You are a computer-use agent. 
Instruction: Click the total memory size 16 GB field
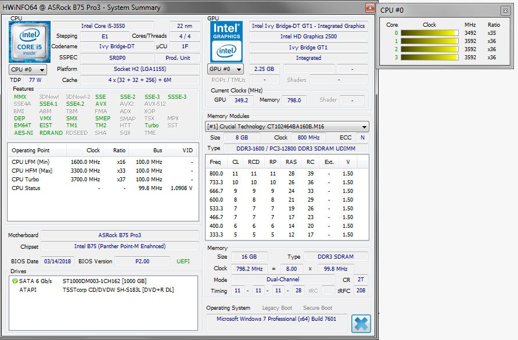pos(249,257)
